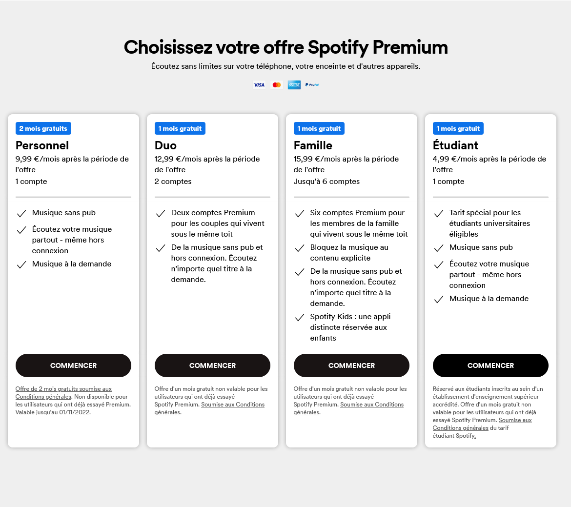The height and width of the screenshot is (507, 571).
Task: Start the Étudiant plan with COMMENCER
Action: [490, 365]
